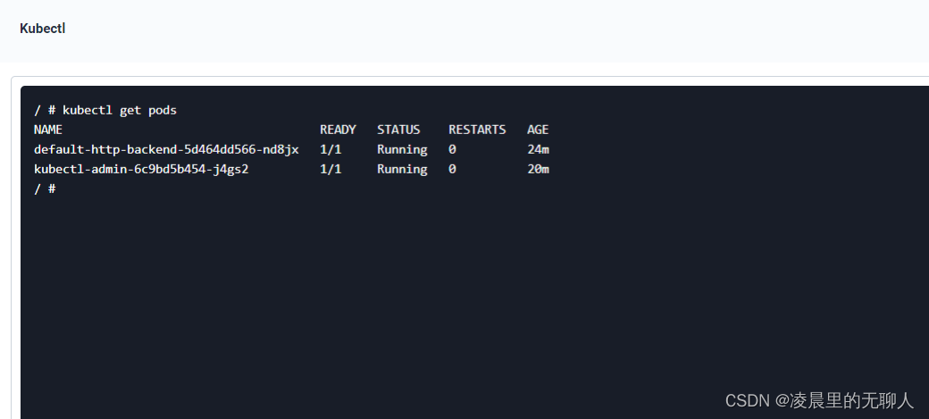Click the 20m age value

click(539, 170)
